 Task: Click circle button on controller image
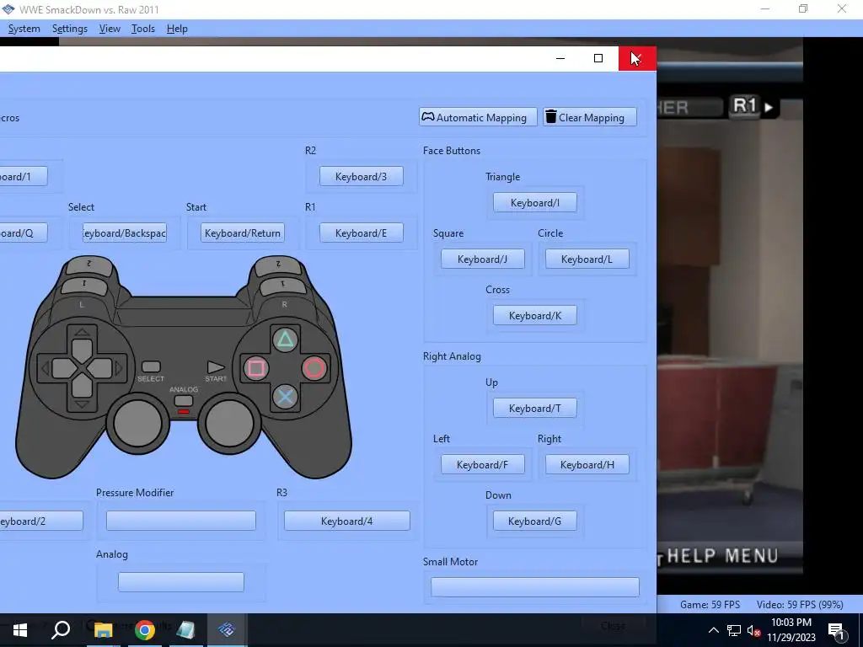pos(314,368)
